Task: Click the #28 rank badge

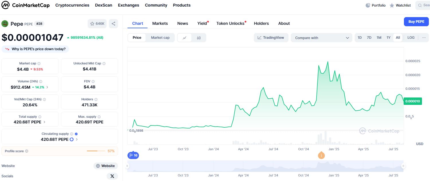Action: (39, 24)
